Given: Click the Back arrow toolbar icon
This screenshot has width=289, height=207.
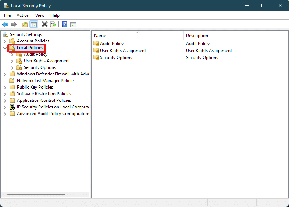Looking at the screenshot, I should tap(5, 24).
